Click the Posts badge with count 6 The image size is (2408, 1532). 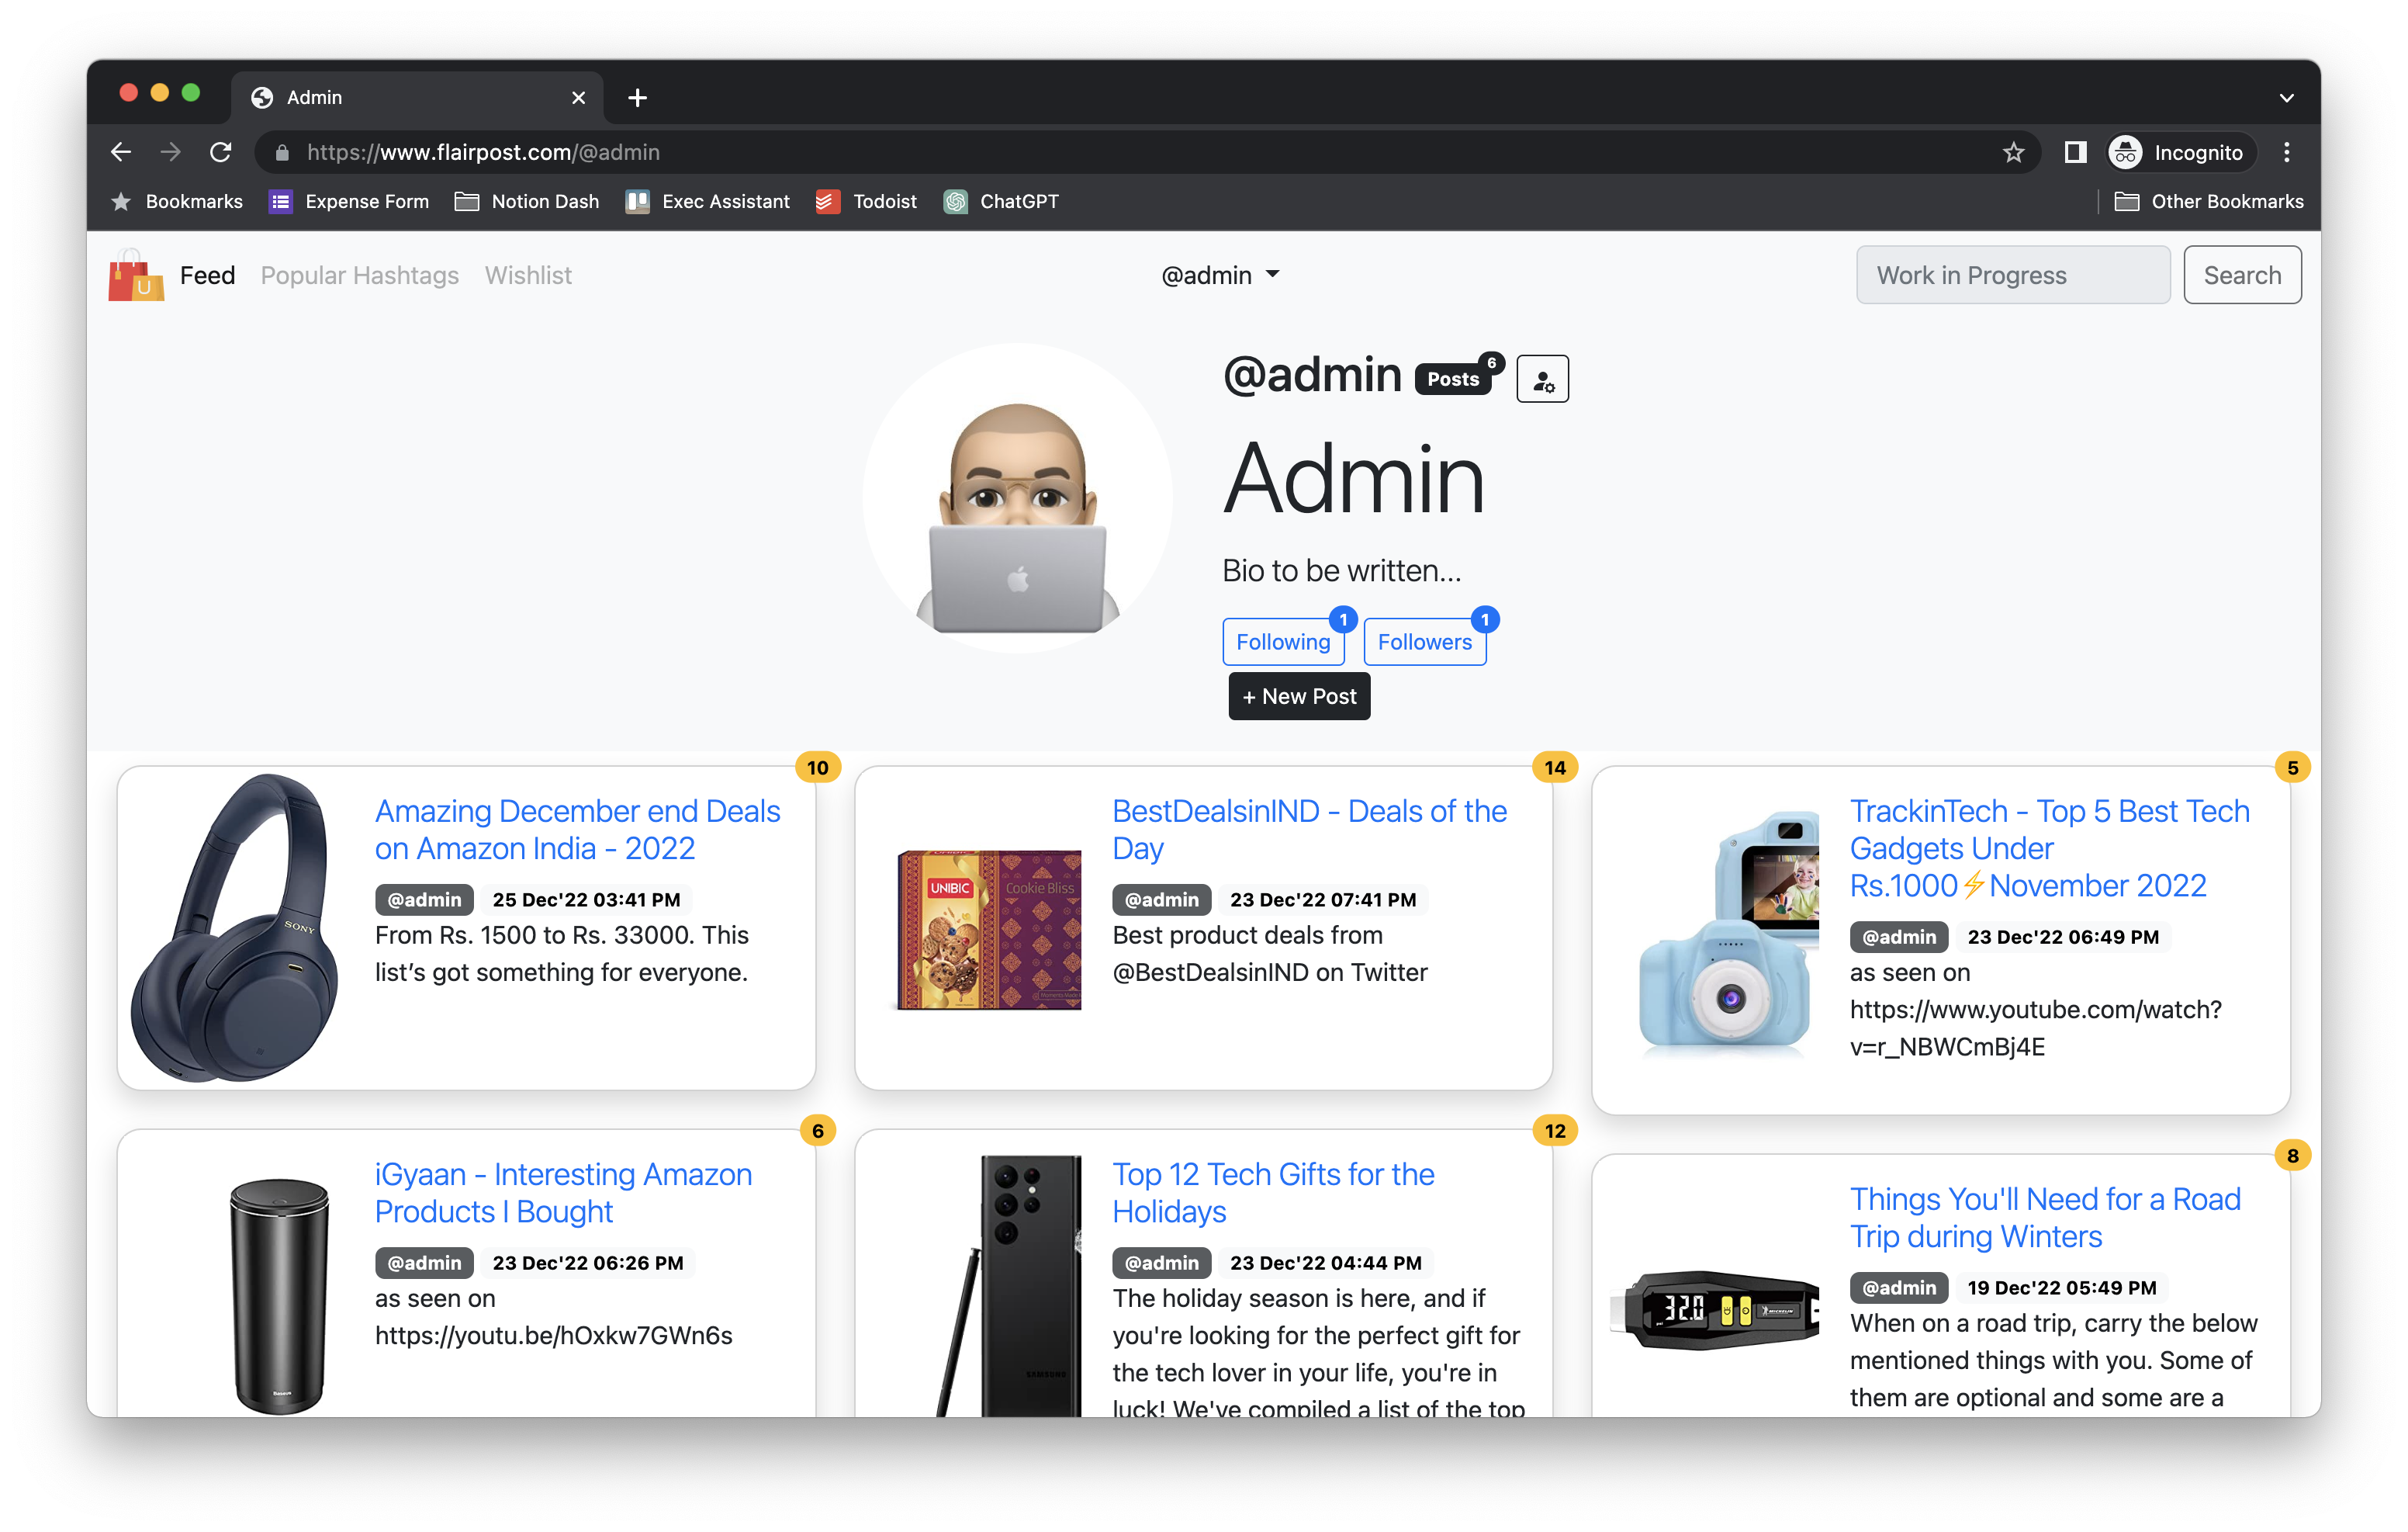(x=1458, y=377)
